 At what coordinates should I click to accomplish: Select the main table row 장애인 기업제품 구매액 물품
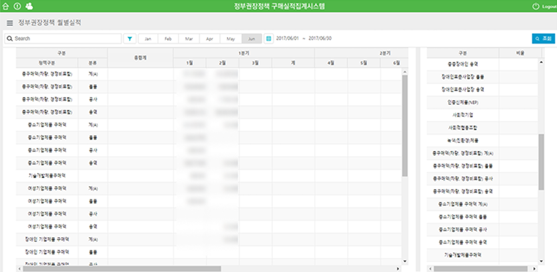pos(209,252)
